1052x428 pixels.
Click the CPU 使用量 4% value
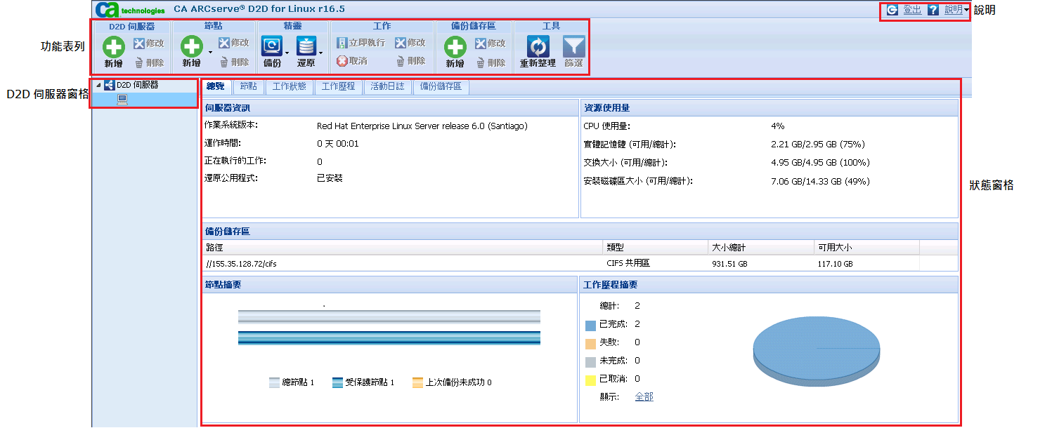(x=777, y=126)
